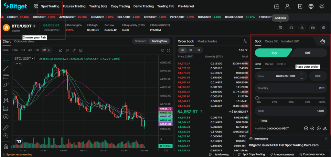Take chart snapshot with camera icon
The image size is (331, 157).
click(80, 50)
